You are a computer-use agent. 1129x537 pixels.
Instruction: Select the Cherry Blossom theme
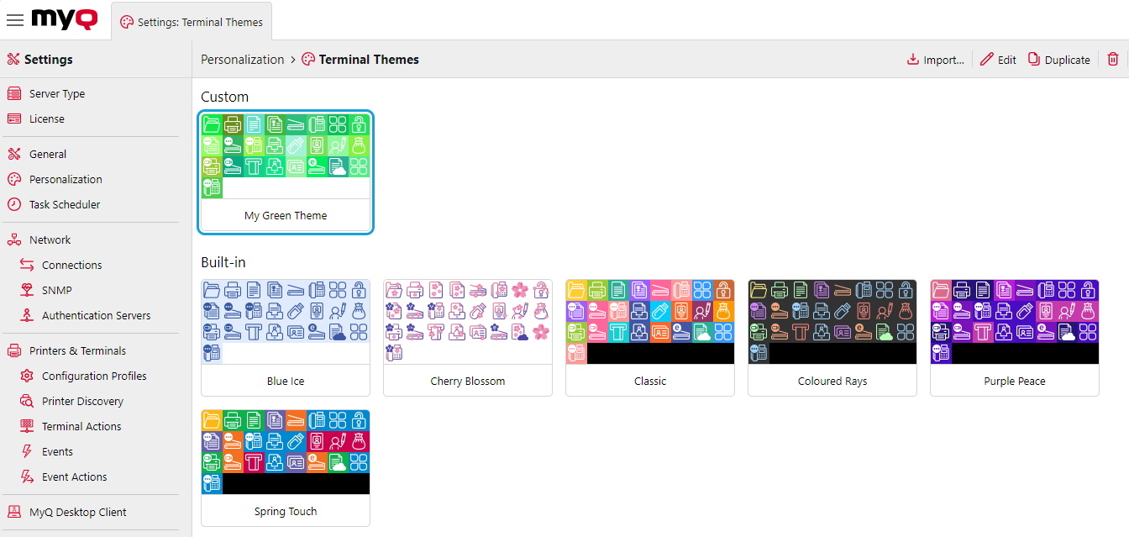pyautogui.click(x=468, y=322)
